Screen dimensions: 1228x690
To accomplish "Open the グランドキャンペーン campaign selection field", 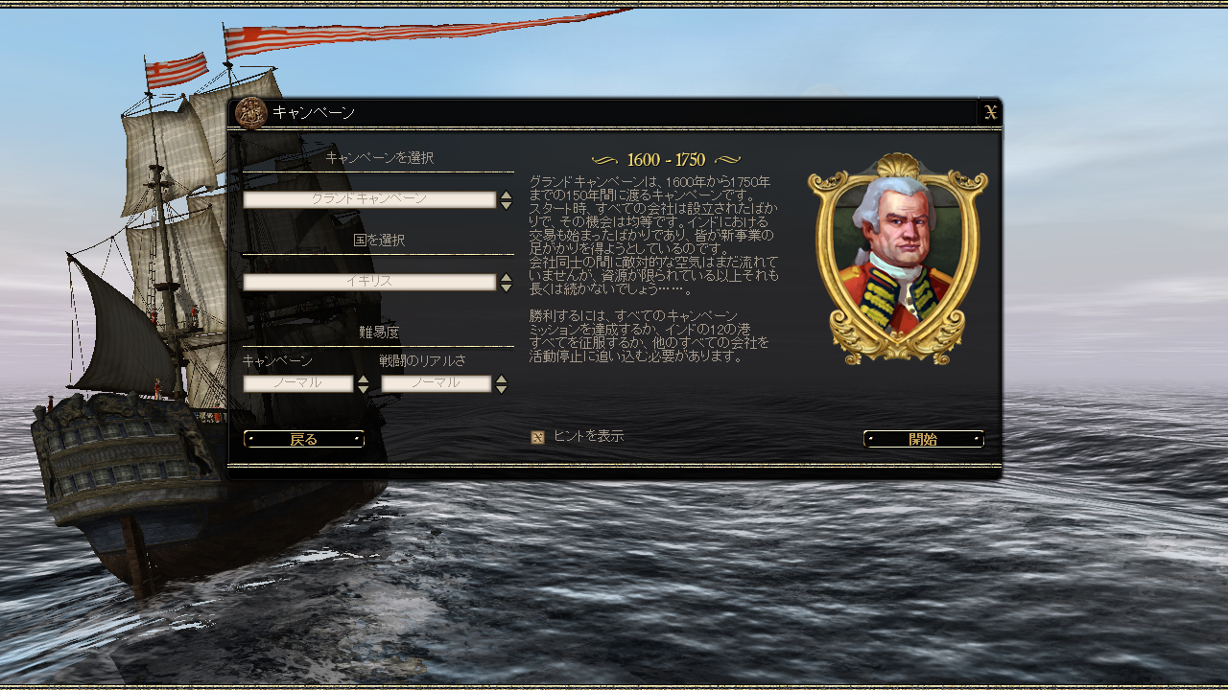I will [x=369, y=199].
